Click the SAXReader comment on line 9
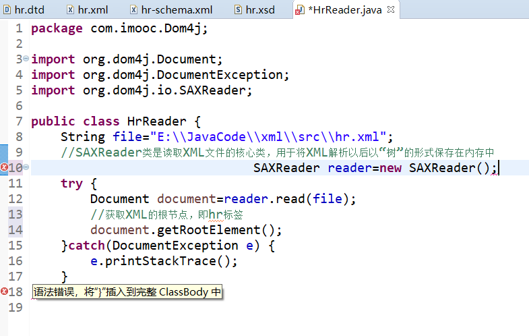This screenshot has width=529, height=336. 278,152
